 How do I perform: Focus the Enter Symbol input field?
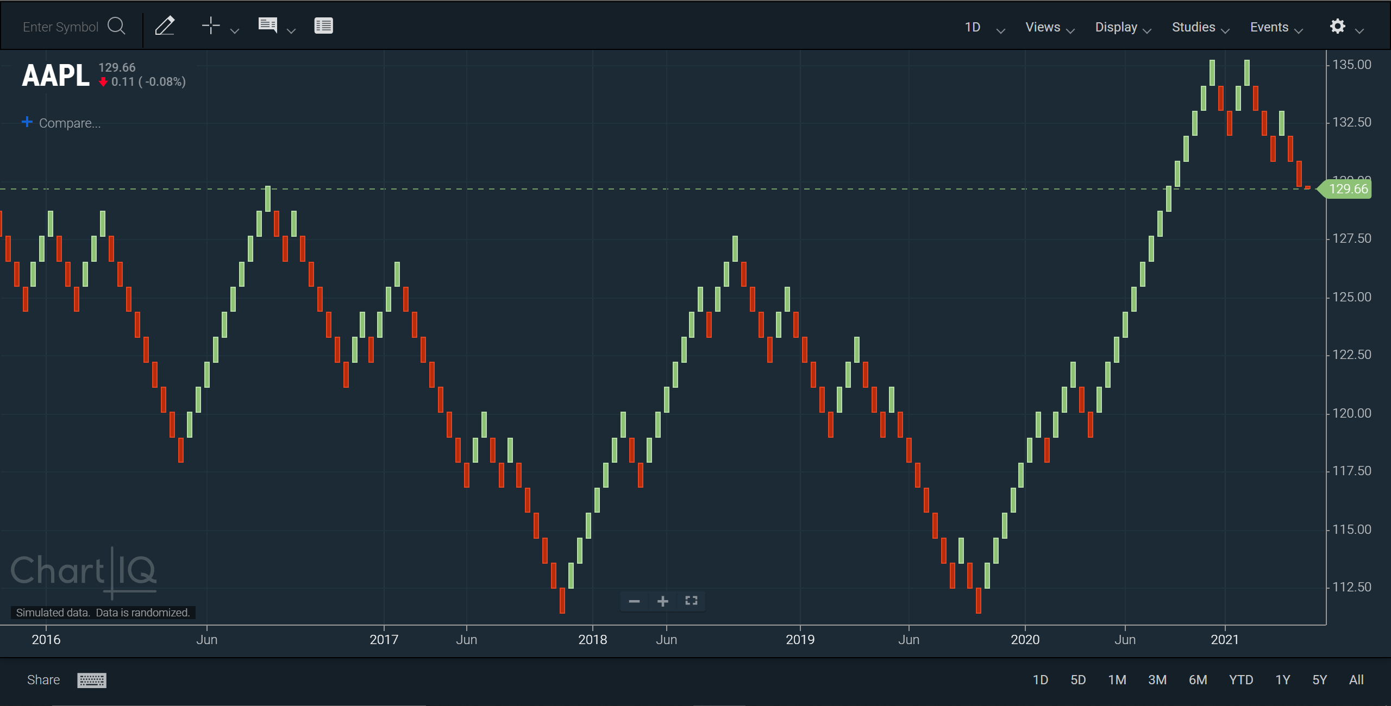(x=60, y=27)
